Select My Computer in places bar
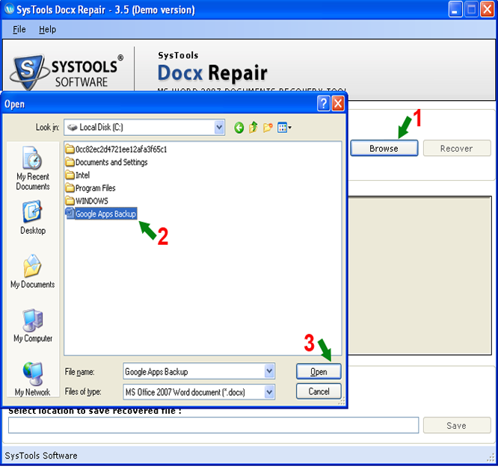 [x=33, y=326]
